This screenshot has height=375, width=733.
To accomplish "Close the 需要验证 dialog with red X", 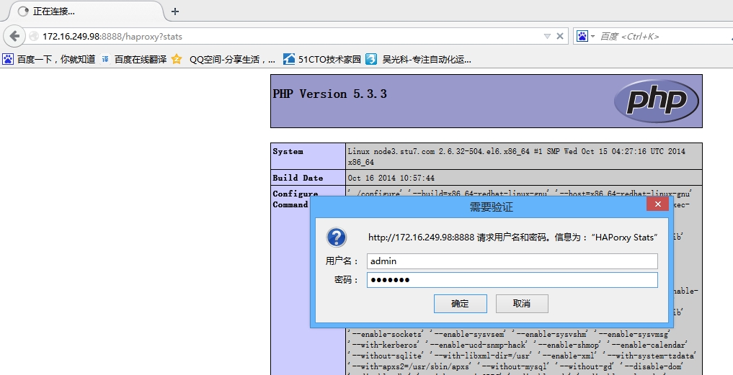I will [658, 204].
